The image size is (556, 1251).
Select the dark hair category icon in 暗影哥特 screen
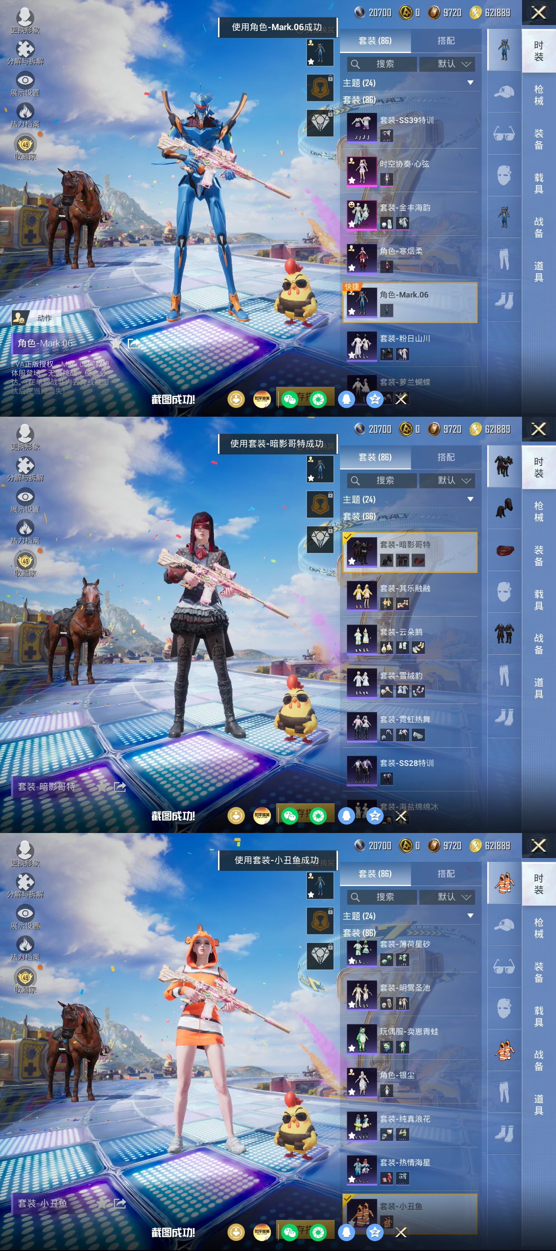(504, 508)
